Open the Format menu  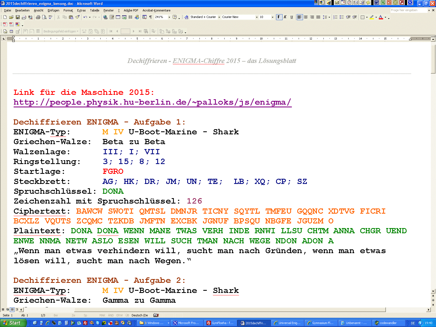pyautogui.click(x=68, y=10)
